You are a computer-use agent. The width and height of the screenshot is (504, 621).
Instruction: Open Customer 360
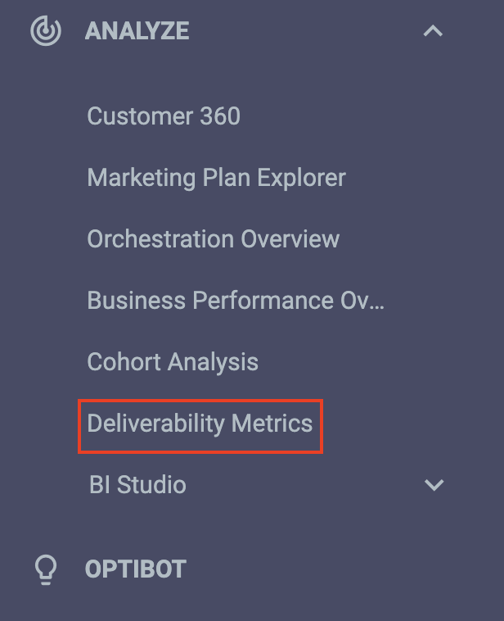point(164,116)
